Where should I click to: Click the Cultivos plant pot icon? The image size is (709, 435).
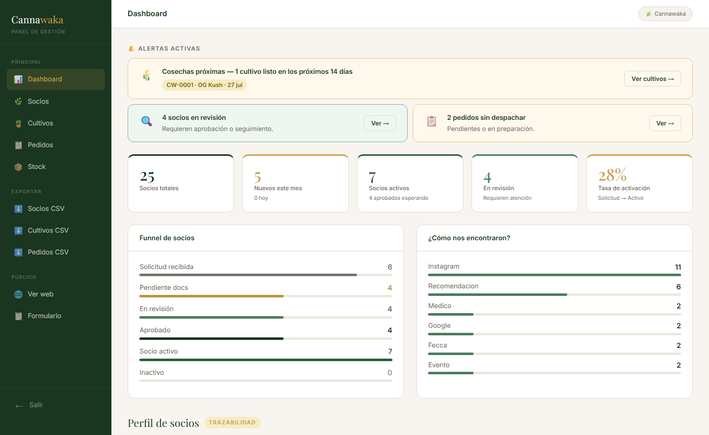18,123
